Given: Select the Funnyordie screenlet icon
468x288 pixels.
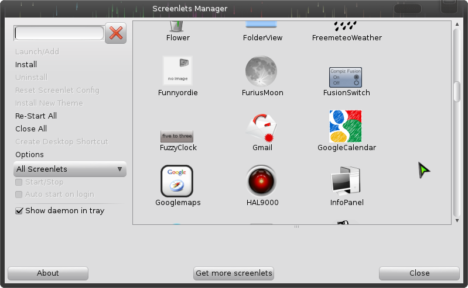Looking at the screenshot, I should (177, 71).
